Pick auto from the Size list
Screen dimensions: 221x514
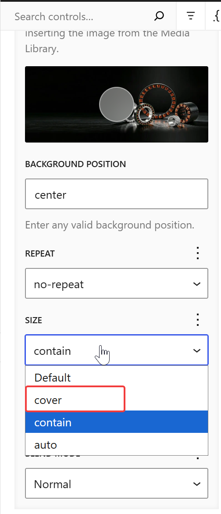tap(116, 445)
